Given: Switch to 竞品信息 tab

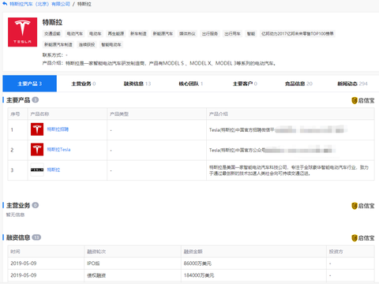Looking at the screenshot, I should pyautogui.click(x=298, y=84).
